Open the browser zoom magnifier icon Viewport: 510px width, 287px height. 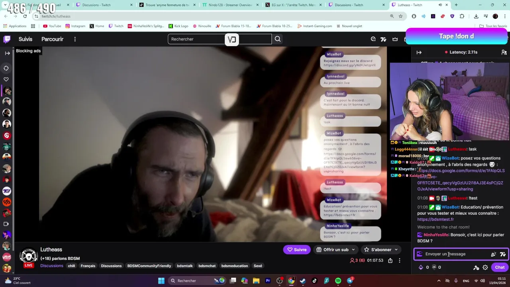[x=392, y=16]
